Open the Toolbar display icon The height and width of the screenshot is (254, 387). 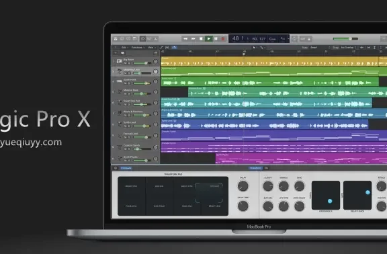[x=135, y=39]
